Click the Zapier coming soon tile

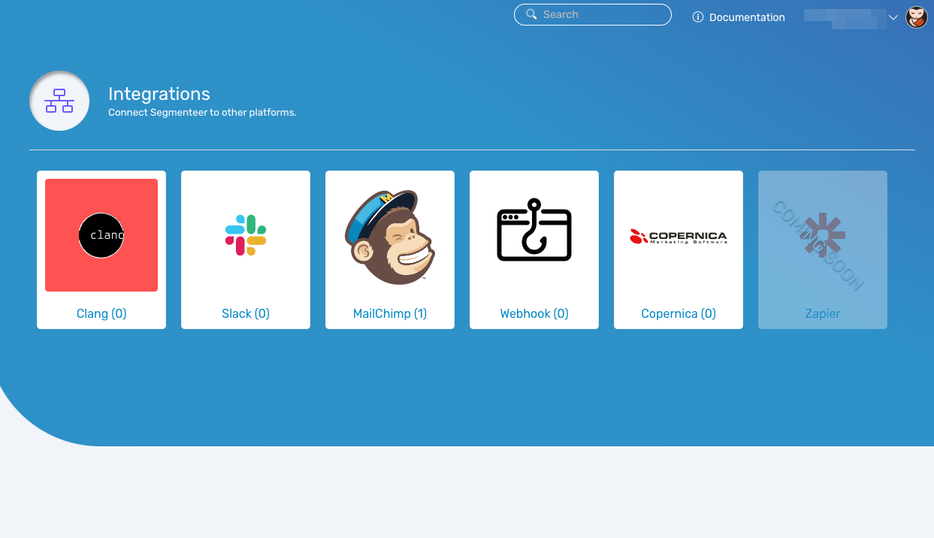point(823,249)
